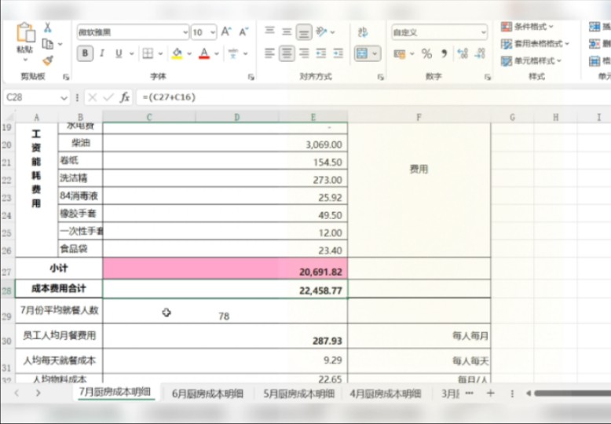Screen dimensions: 611x424
Task: Click the phonetic guide icon
Action: (x=233, y=53)
